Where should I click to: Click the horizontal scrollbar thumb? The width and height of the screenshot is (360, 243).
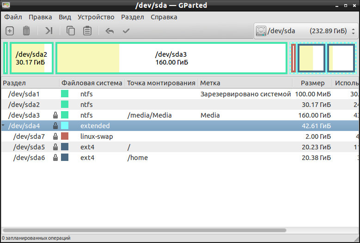[x=144, y=230]
